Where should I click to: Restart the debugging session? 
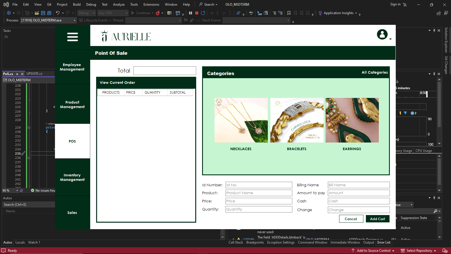tap(203, 13)
